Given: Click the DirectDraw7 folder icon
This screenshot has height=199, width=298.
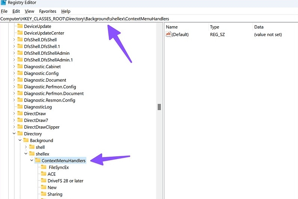Looking at the screenshot, I should [x=20, y=120].
